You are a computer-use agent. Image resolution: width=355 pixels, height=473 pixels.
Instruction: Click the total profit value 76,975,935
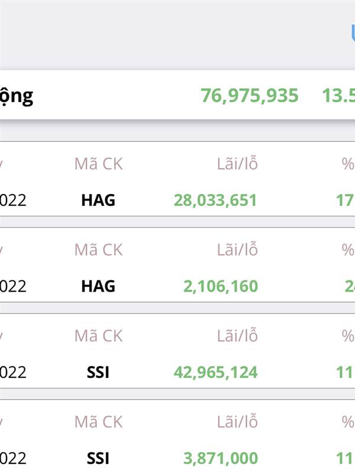point(250,96)
